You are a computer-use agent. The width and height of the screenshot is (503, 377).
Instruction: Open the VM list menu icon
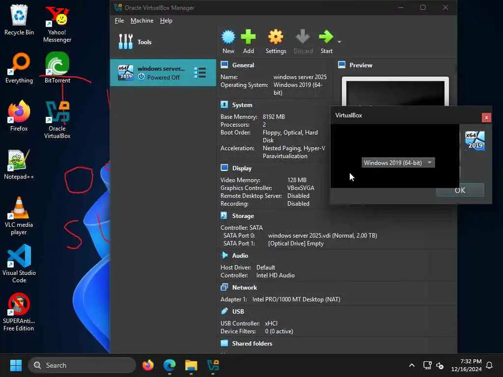200,73
